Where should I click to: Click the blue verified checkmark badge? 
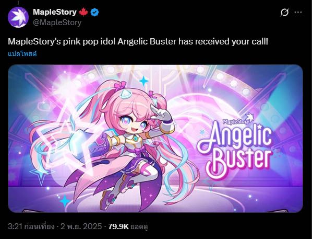click(x=95, y=13)
